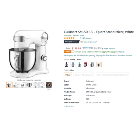This screenshot has width=137, height=137.
Task: Select the Mixer style option
Action: tap(68, 75)
